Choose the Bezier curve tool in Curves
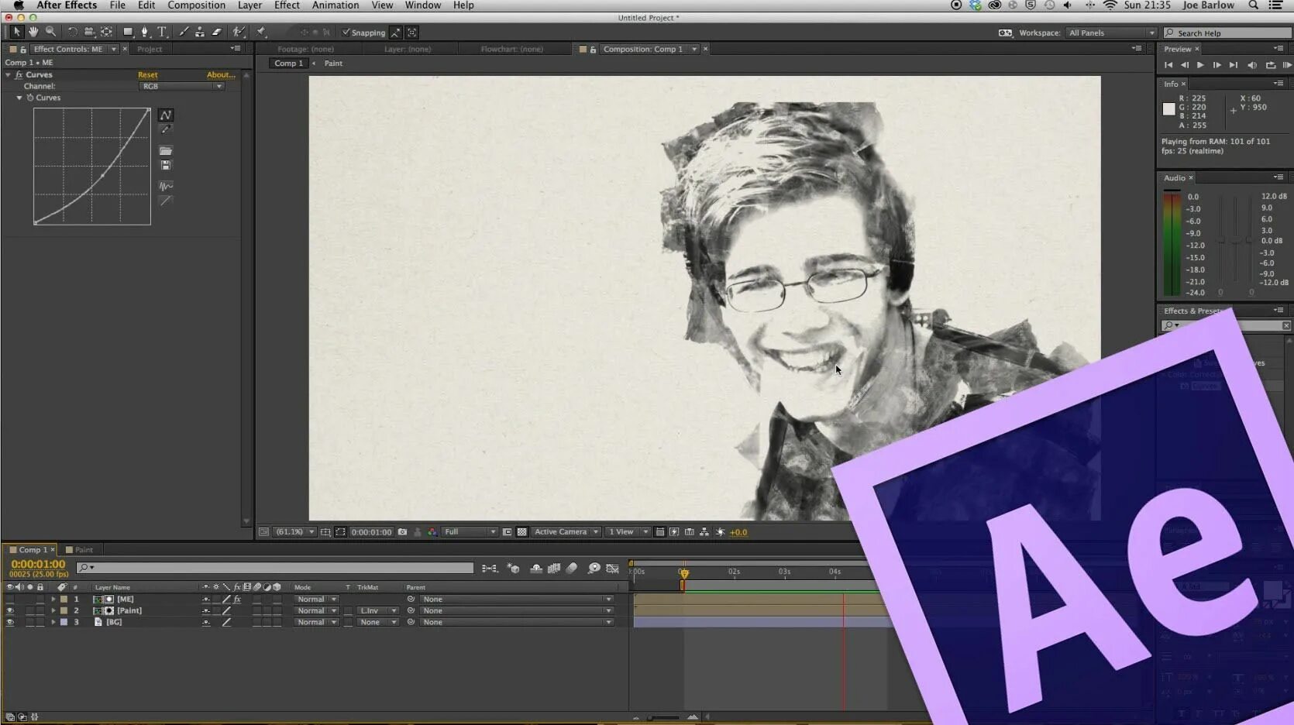Screen dimensions: 1294x725 point(165,115)
